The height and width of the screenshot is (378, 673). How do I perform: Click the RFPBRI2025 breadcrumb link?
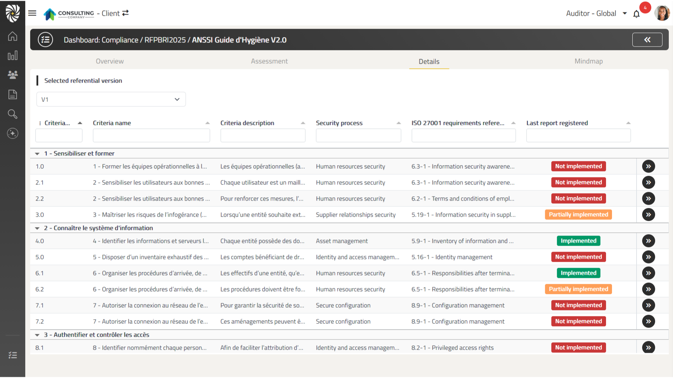tap(165, 40)
